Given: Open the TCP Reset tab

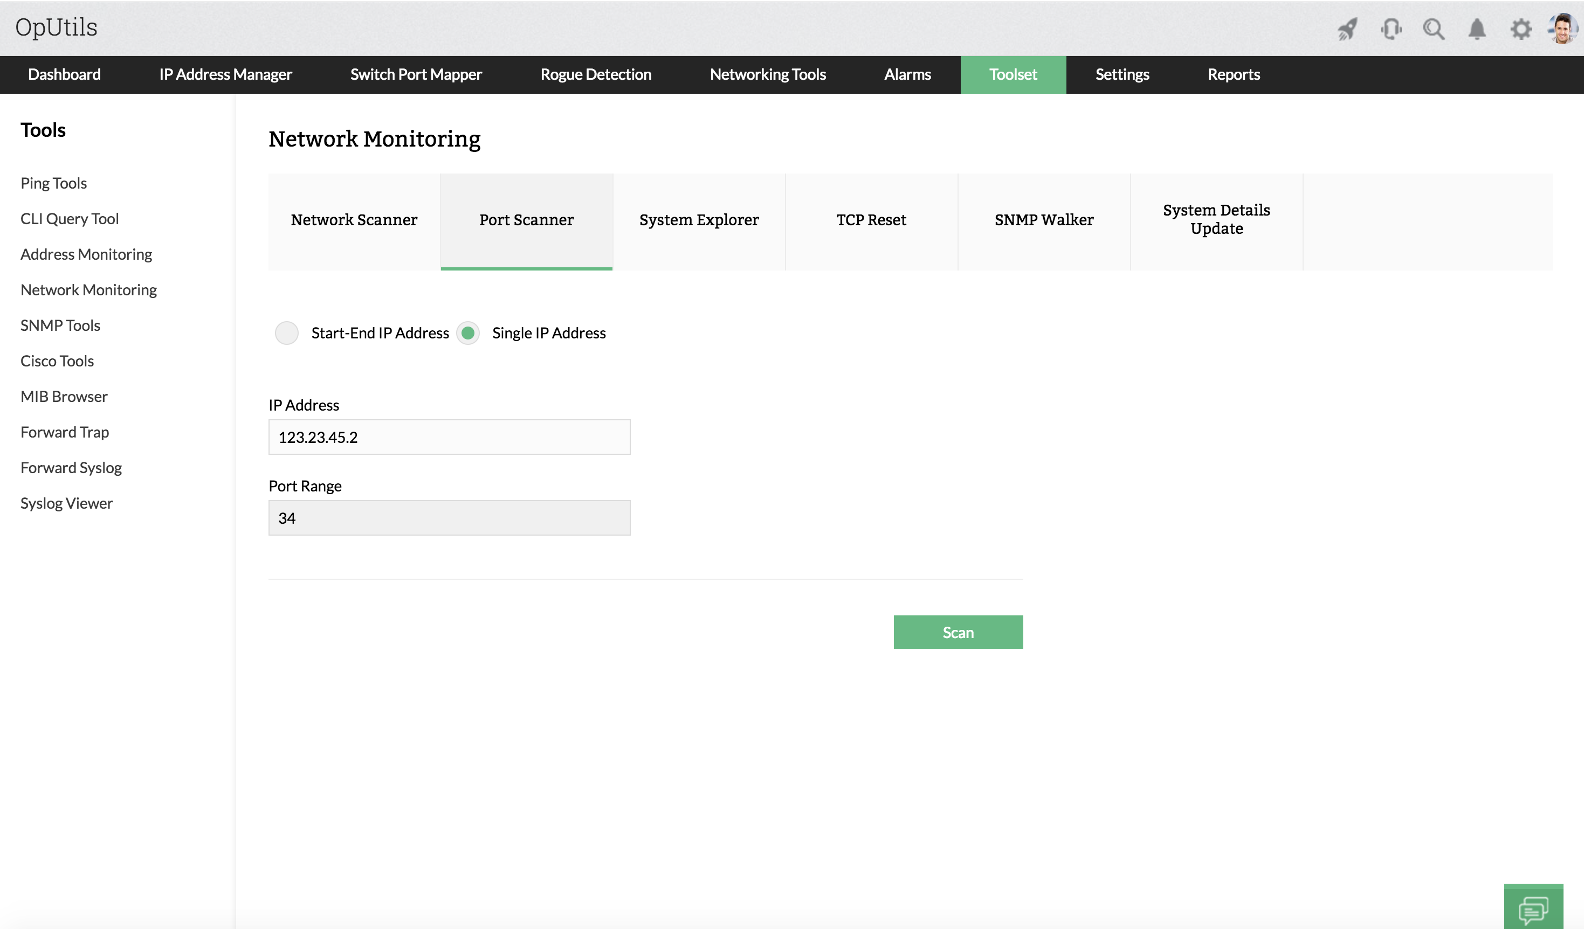Looking at the screenshot, I should [871, 220].
